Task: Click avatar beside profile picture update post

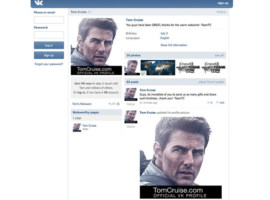Action: click(x=131, y=117)
